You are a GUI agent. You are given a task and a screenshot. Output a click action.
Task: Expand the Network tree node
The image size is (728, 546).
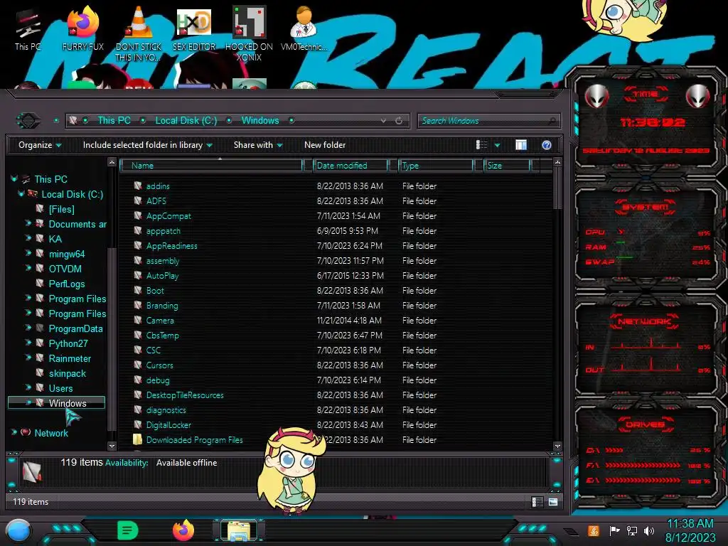14,432
